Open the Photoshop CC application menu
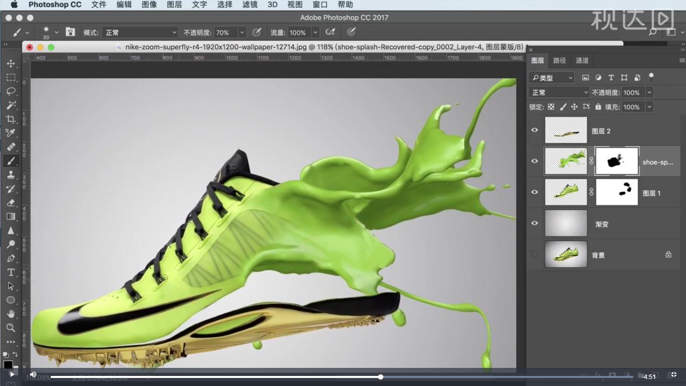Image resolution: width=686 pixels, height=386 pixels. (x=55, y=5)
